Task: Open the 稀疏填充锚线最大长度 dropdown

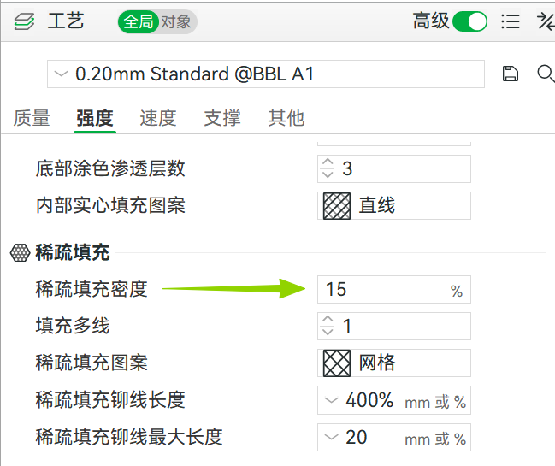Action: 332,438
